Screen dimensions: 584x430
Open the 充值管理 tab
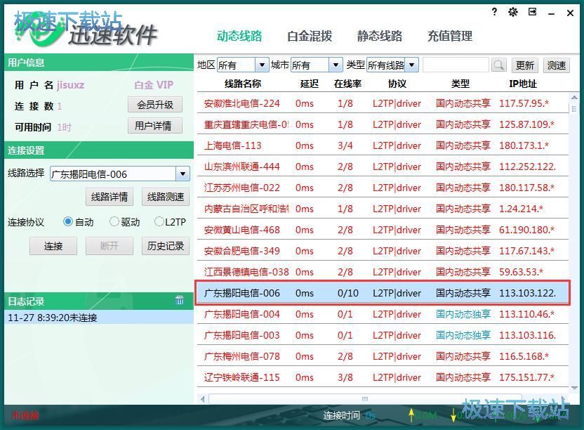pyautogui.click(x=449, y=36)
